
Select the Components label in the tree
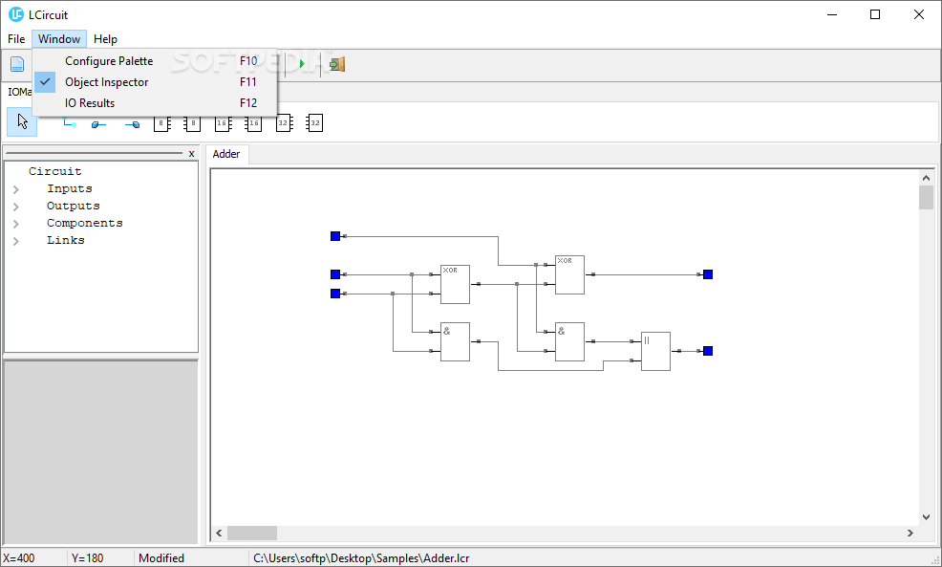click(x=85, y=223)
